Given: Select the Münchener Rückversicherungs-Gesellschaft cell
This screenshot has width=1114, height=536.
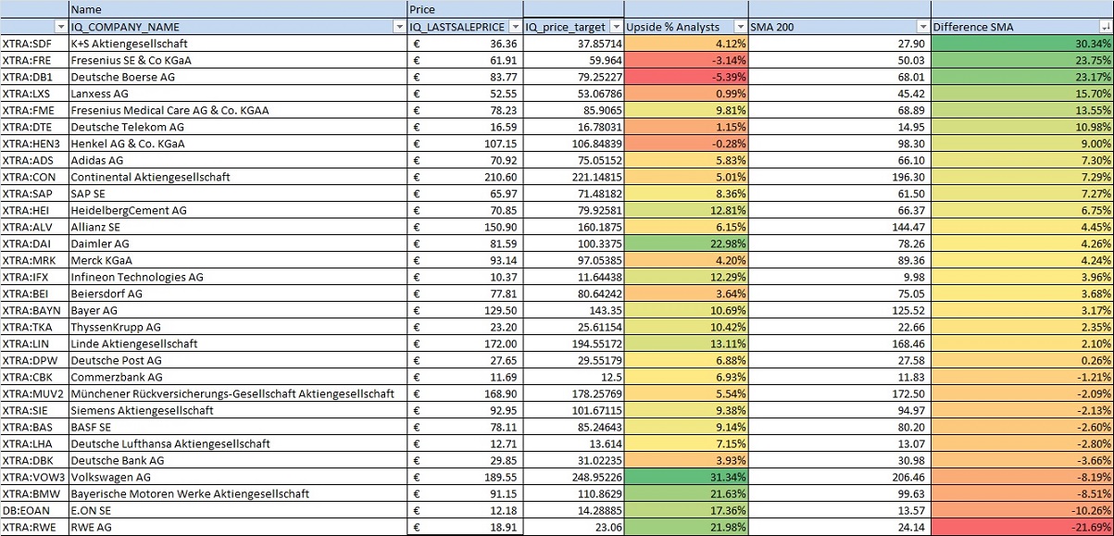Looking at the screenshot, I should 238,393.
